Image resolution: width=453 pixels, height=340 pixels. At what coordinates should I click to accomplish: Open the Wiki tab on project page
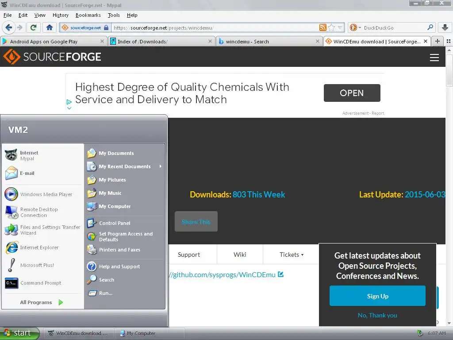click(240, 255)
